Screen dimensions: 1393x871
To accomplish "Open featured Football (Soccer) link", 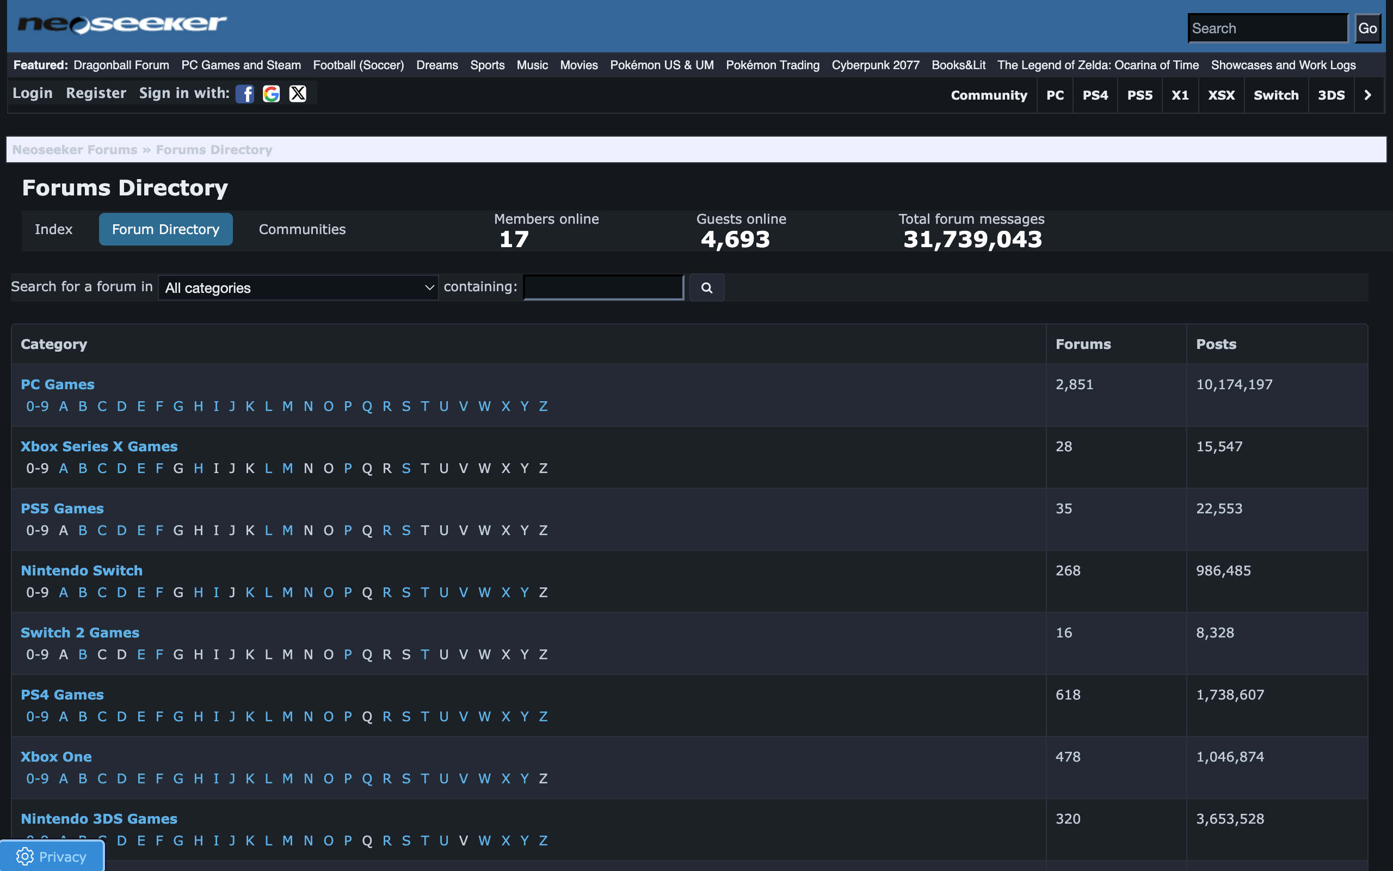I will (x=359, y=65).
